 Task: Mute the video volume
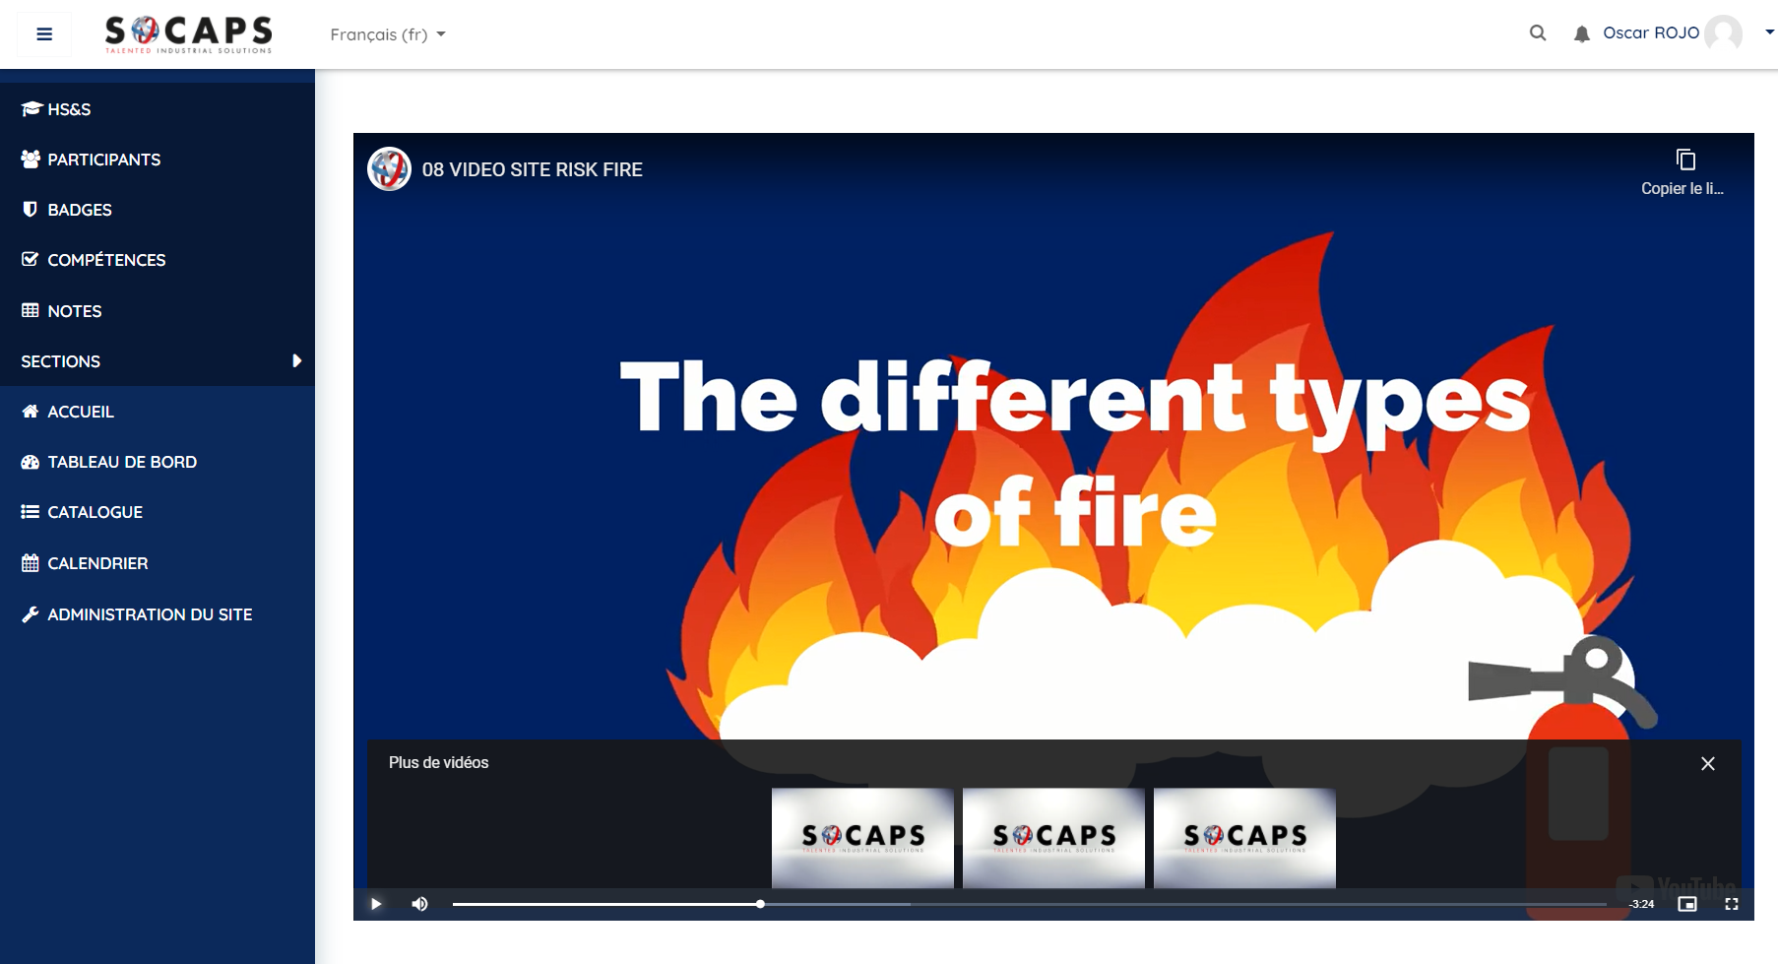419,904
